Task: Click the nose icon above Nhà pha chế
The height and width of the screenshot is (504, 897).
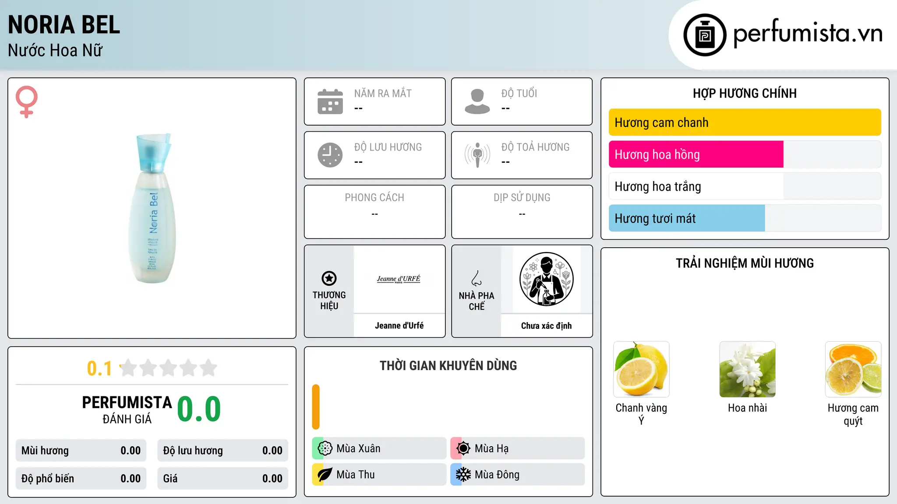Action: pyautogui.click(x=477, y=278)
